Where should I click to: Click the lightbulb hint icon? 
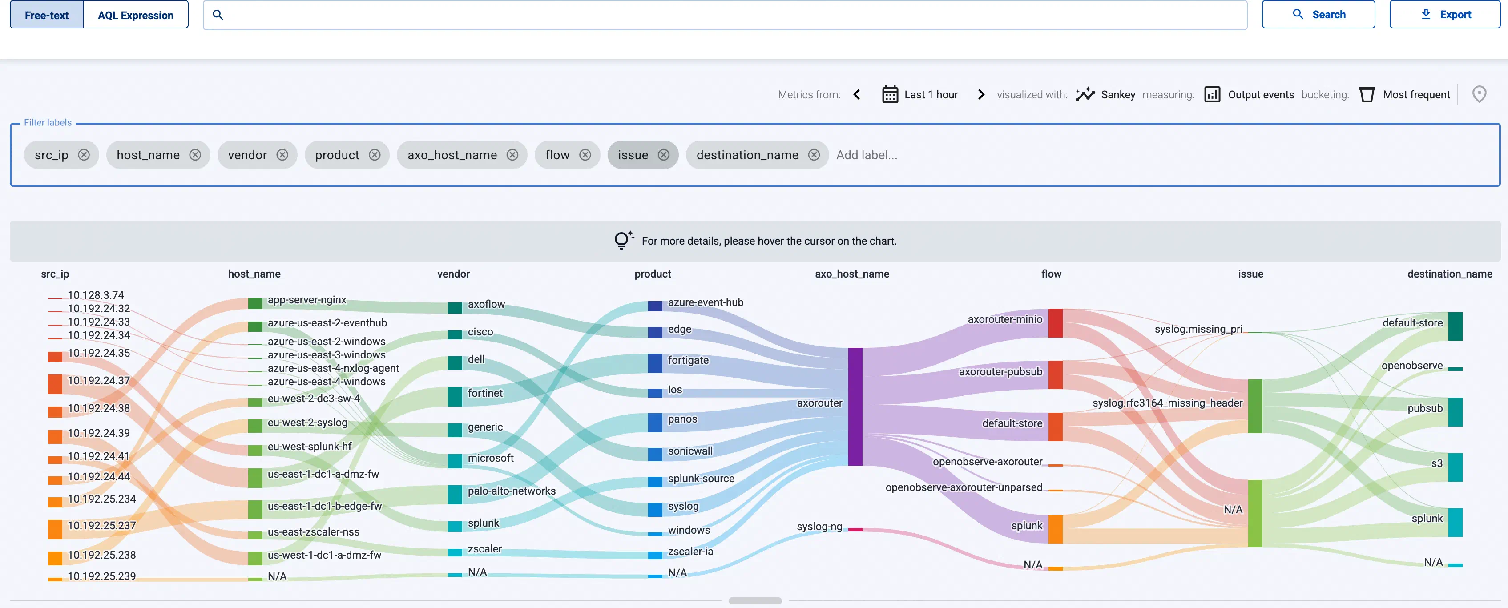[x=624, y=240]
